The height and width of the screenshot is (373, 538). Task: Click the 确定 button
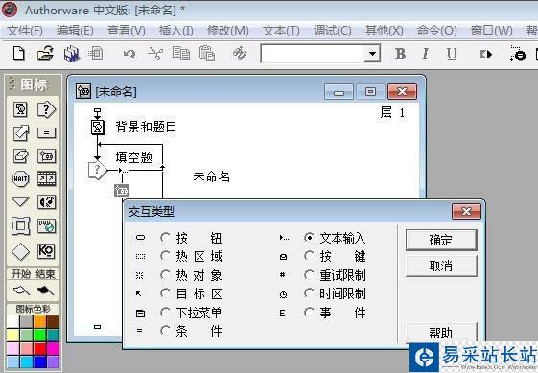441,240
